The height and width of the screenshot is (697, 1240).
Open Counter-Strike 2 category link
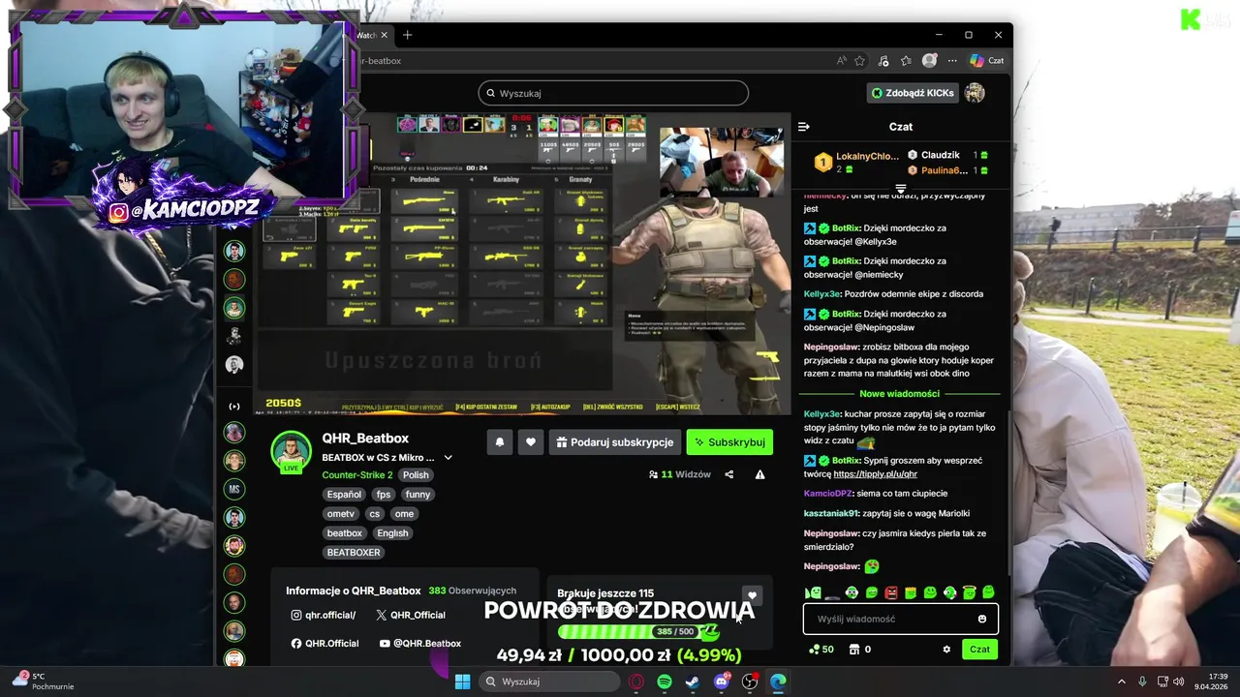click(357, 475)
